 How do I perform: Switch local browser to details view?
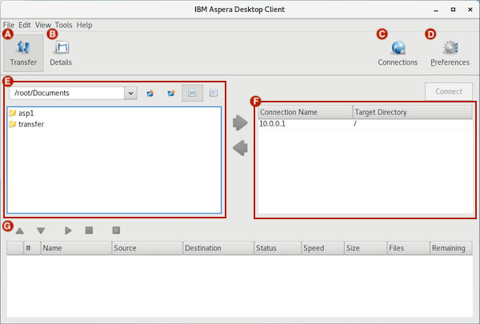click(x=214, y=93)
